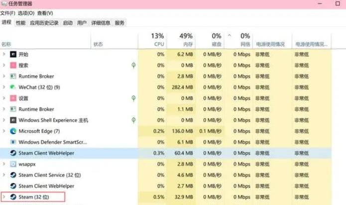This screenshot has width=346, height=205.
Task: Sort by the 名称 column header
Action: (45, 40)
